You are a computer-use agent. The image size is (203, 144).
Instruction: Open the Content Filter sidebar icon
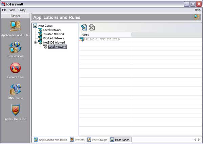[15, 68]
